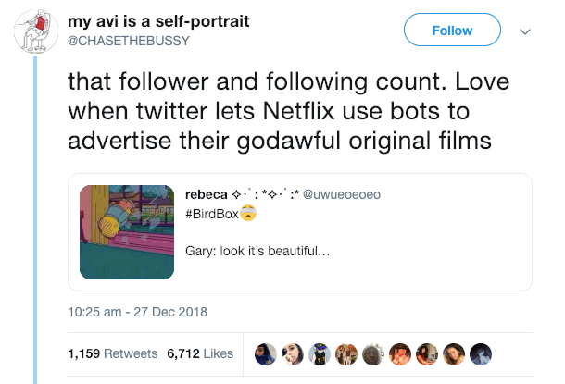Click the seventh liker avatar in the row
Viewport: 565px width, 384px height.
click(427, 353)
